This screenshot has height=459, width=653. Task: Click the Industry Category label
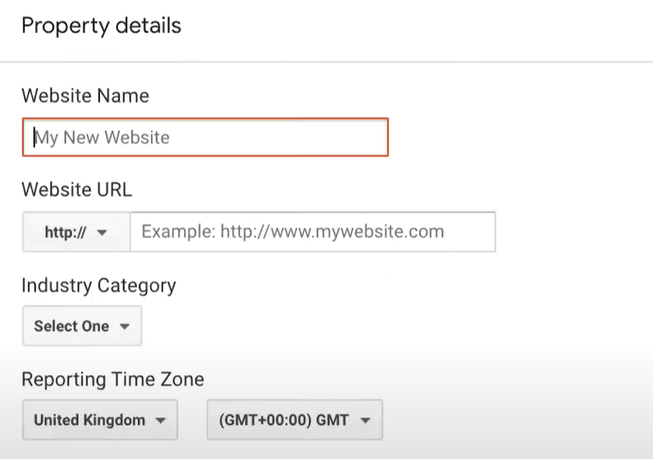click(99, 286)
